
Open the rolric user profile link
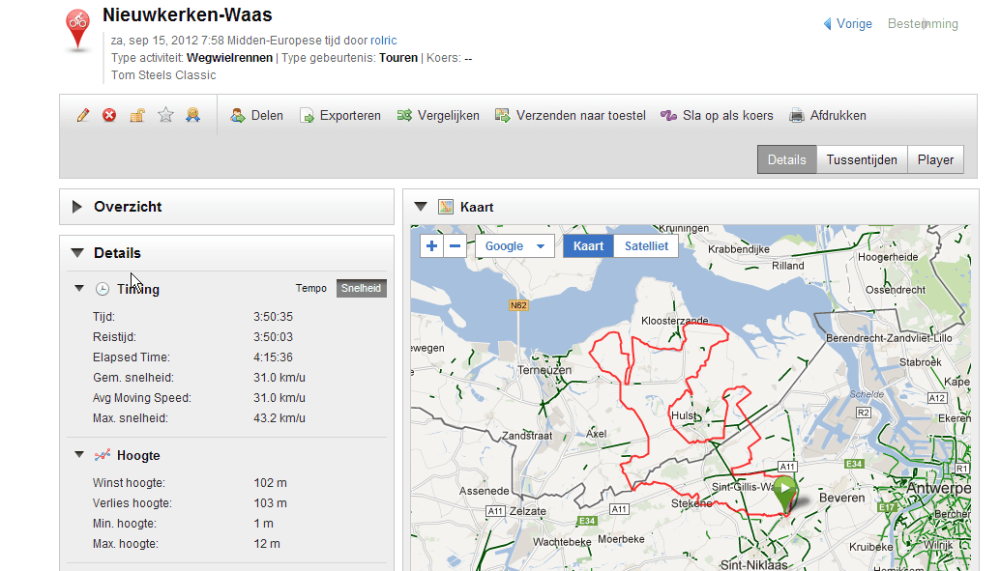coord(384,41)
